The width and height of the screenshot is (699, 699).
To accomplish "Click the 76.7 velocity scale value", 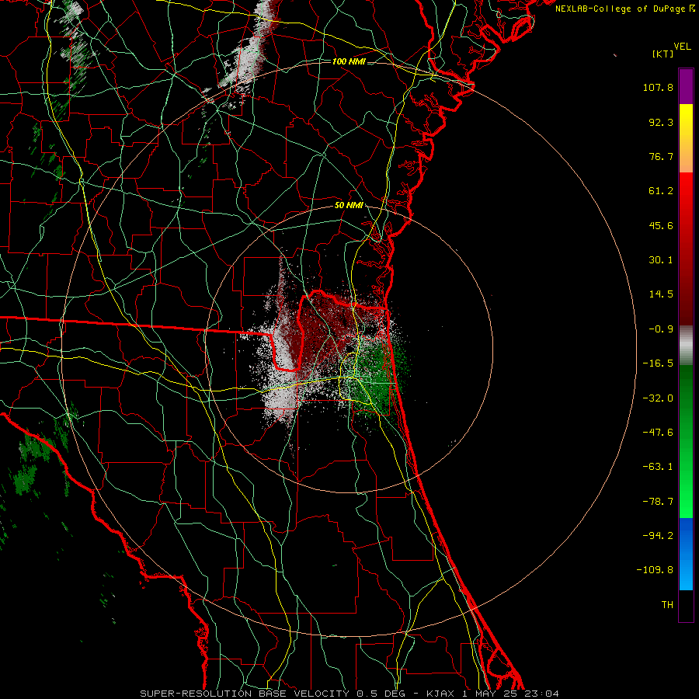I will pos(661,156).
